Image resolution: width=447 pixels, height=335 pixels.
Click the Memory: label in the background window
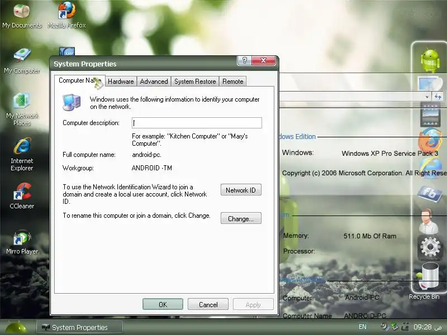[x=296, y=236]
